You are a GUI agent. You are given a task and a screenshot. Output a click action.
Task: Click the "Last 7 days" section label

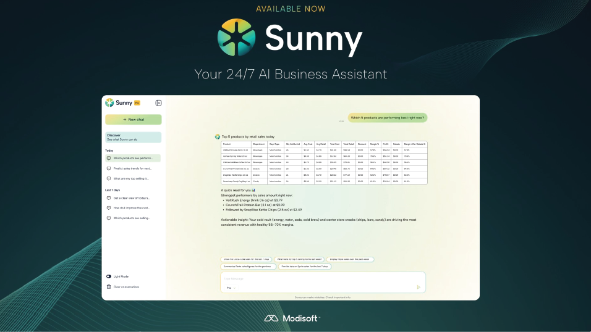pos(113,190)
